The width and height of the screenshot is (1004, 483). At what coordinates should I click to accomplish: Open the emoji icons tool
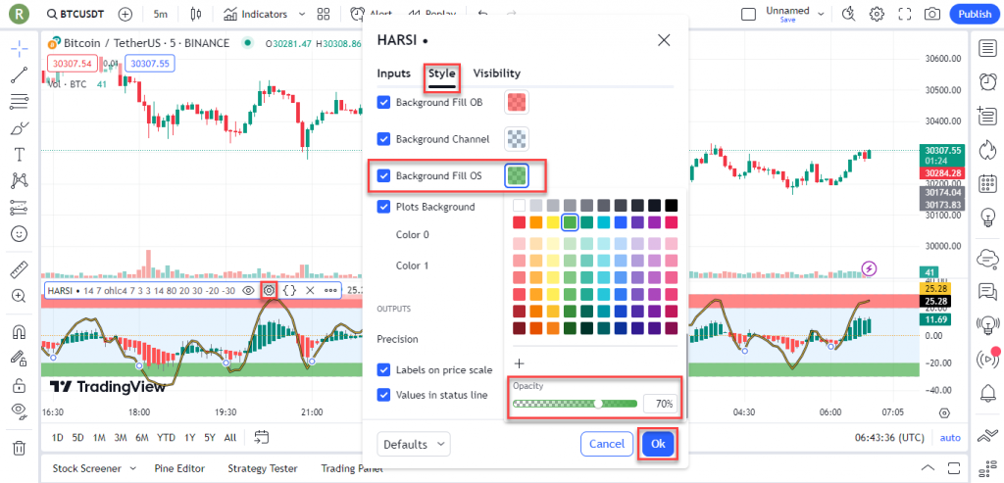coord(20,234)
